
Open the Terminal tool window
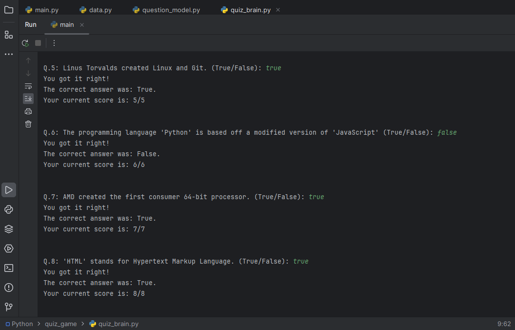pyautogui.click(x=9, y=268)
